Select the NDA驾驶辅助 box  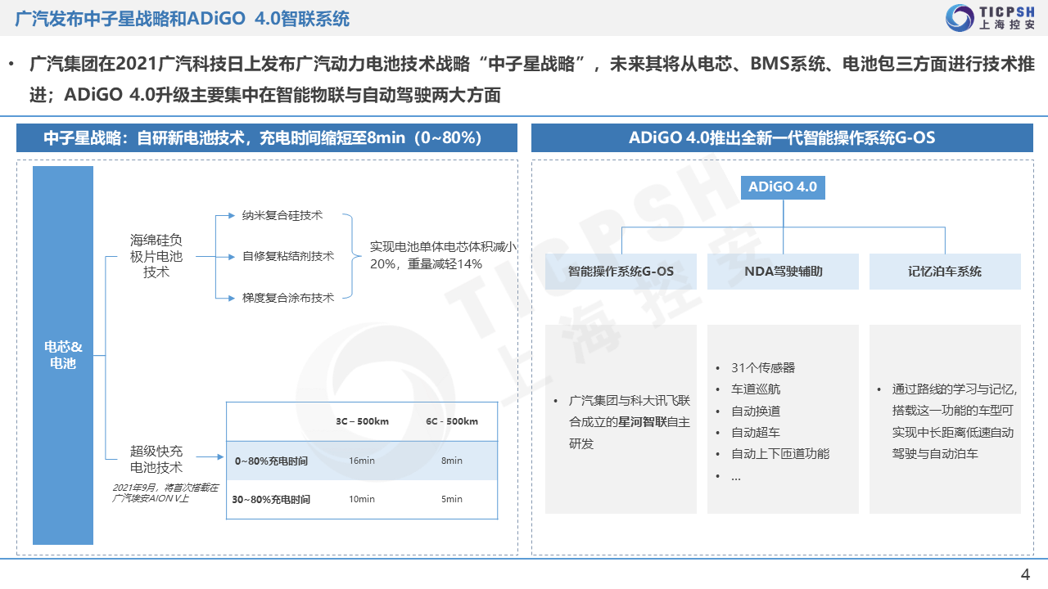(x=783, y=272)
